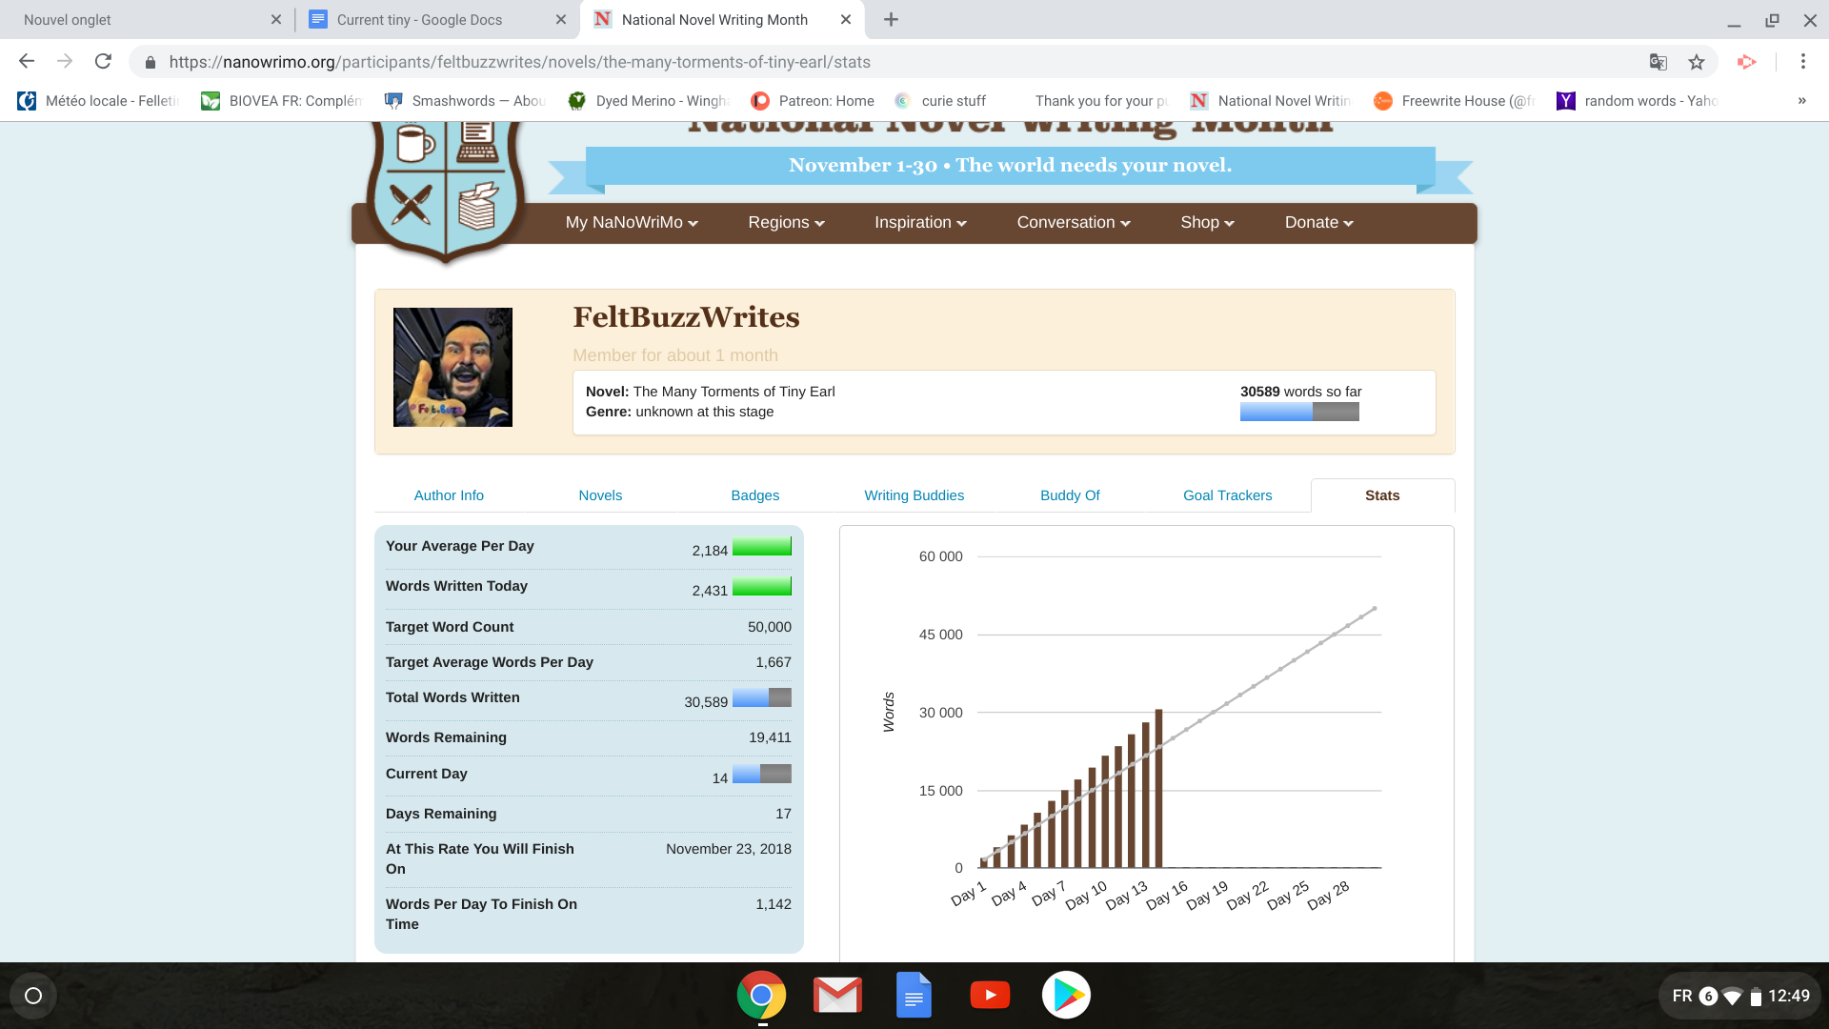Close the Current tiny Google Docs tab
The image size is (1829, 1029).
click(561, 19)
